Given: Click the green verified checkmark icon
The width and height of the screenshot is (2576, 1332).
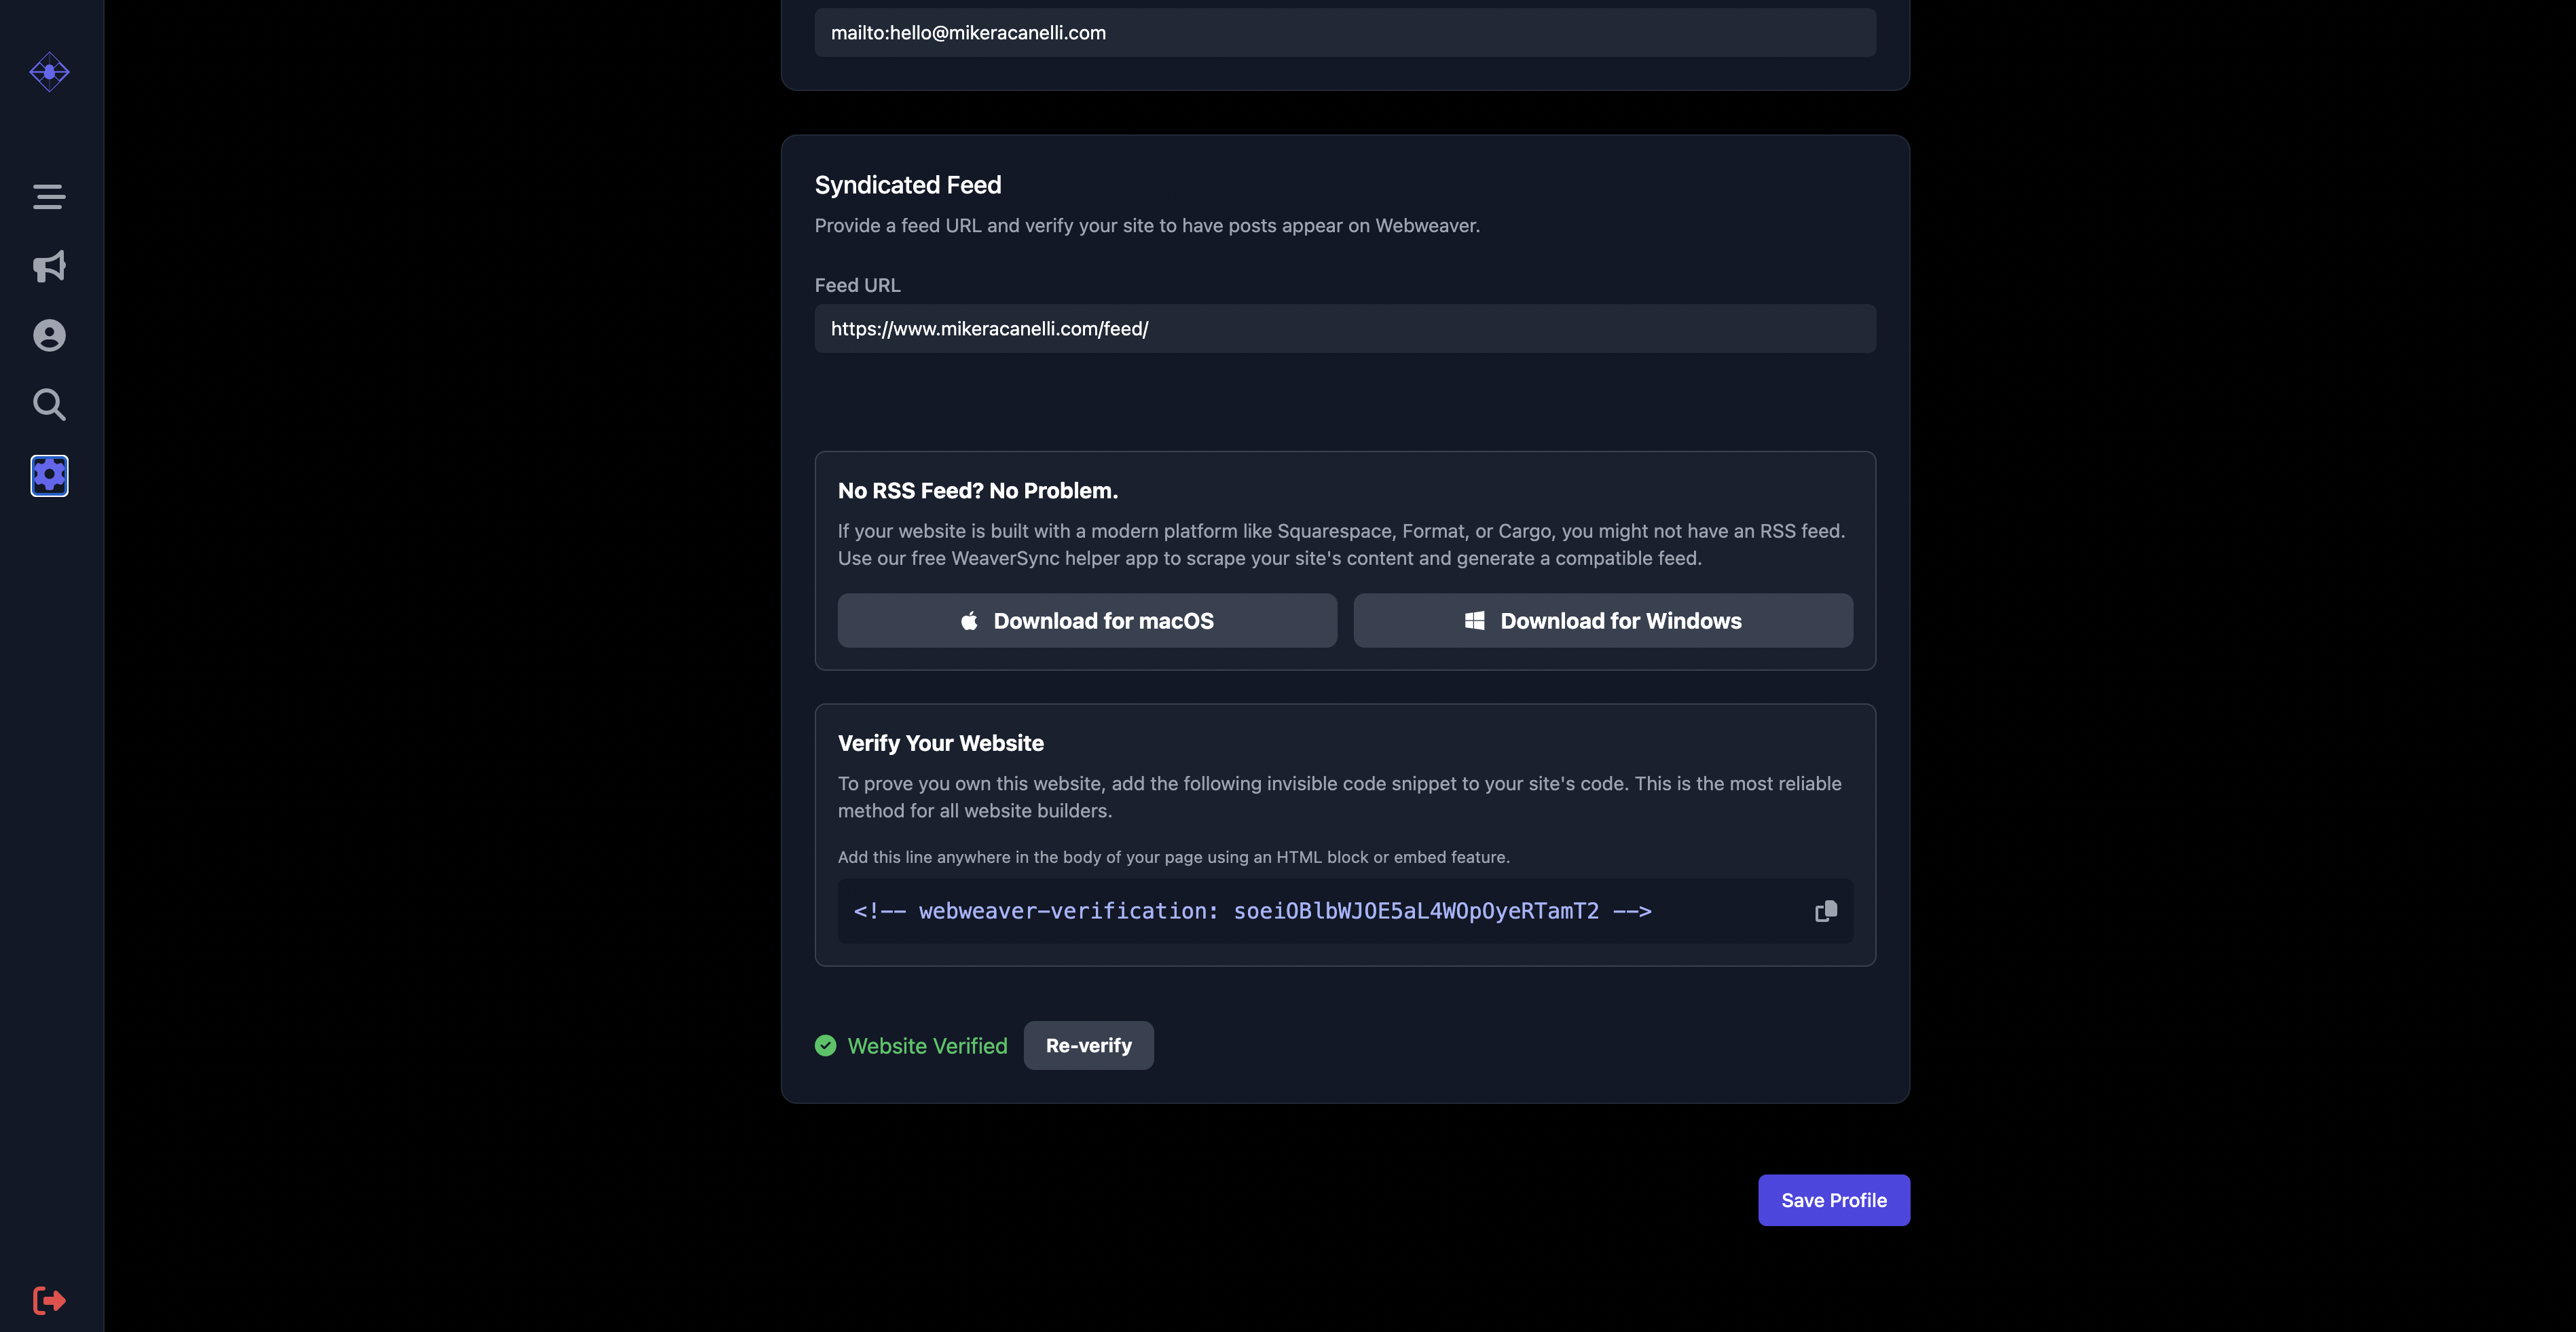Looking at the screenshot, I should pyautogui.click(x=825, y=1045).
